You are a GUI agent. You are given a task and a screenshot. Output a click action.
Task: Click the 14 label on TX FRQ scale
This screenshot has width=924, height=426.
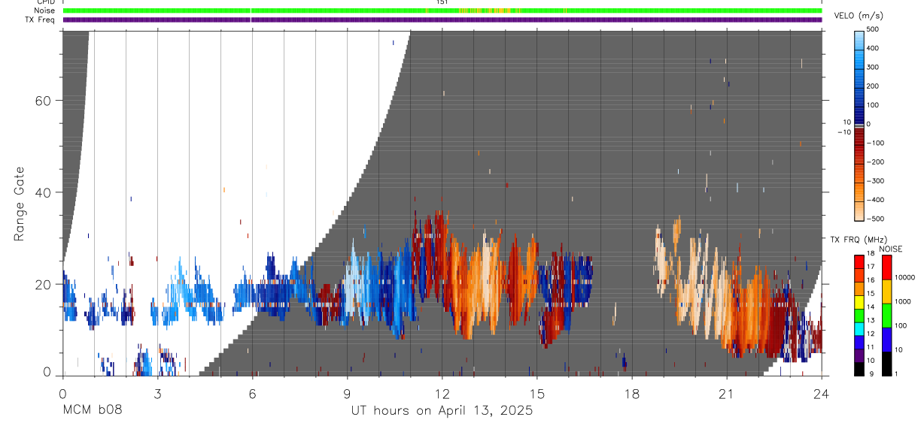[x=871, y=307]
